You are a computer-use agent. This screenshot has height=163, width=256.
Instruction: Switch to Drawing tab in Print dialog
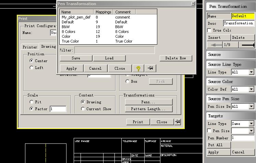48,46
